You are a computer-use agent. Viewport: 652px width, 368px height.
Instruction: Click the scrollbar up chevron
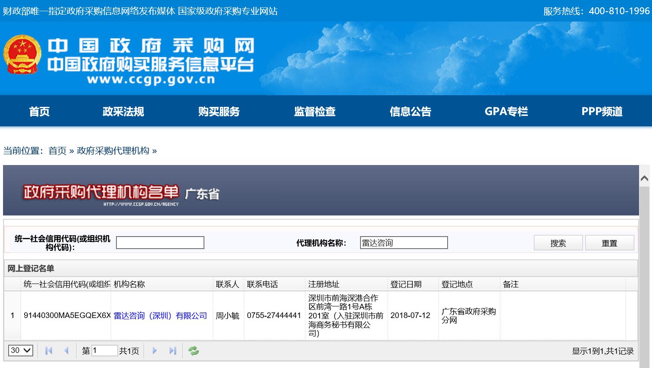pyautogui.click(x=644, y=177)
